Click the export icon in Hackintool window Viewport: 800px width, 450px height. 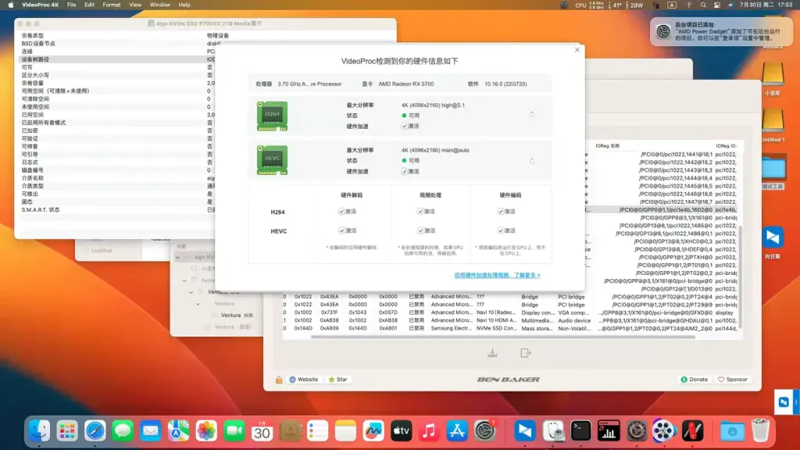(526, 353)
